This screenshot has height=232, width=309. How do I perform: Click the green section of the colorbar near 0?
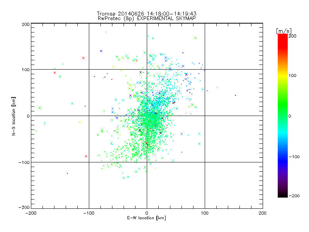click(x=283, y=116)
